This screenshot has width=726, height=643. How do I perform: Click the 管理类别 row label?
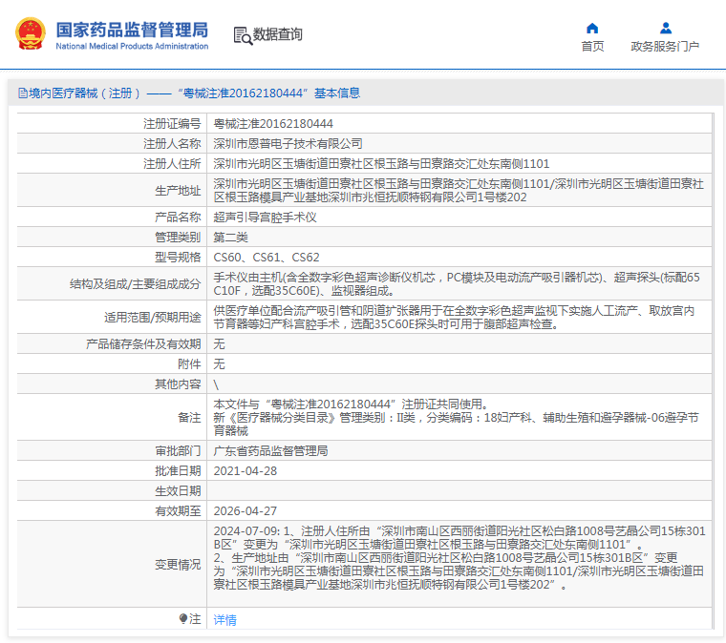click(178, 238)
